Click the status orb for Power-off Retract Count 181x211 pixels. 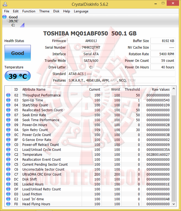pos(8,145)
